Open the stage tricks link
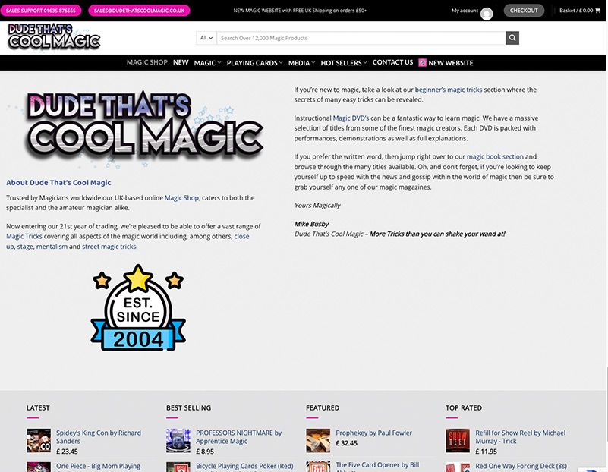This screenshot has height=472, width=608. [x=25, y=247]
